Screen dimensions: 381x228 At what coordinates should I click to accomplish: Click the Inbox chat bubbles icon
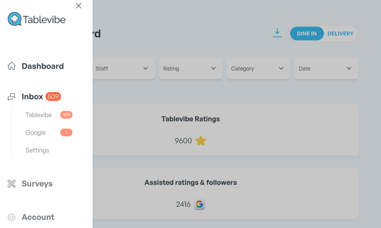click(x=12, y=97)
